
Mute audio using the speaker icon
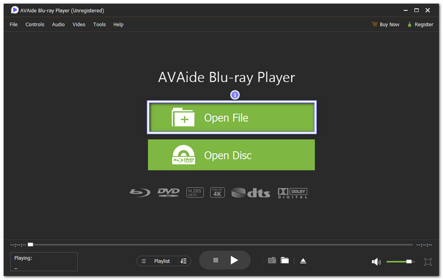(376, 261)
